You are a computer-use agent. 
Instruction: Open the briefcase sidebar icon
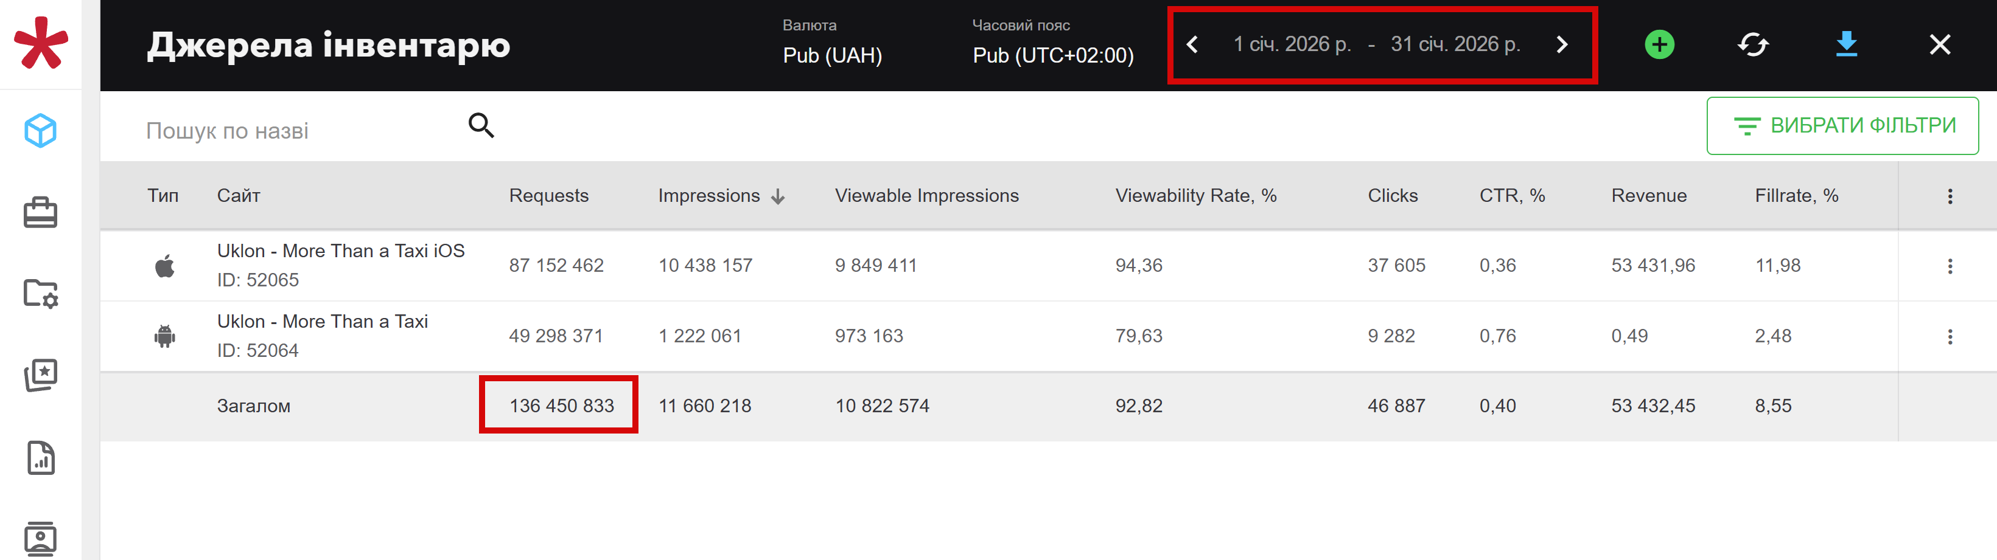40,212
